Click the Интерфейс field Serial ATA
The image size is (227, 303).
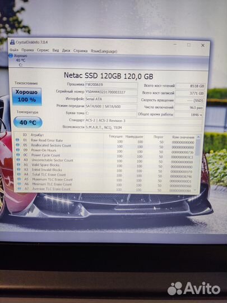tap(111, 99)
